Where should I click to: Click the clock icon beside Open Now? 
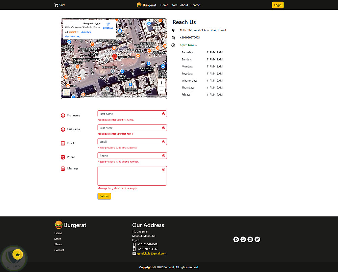pyautogui.click(x=173, y=45)
